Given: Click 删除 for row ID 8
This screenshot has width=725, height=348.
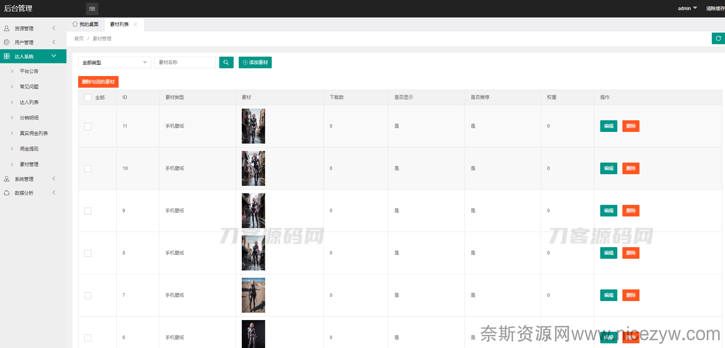Looking at the screenshot, I should click(x=631, y=253).
